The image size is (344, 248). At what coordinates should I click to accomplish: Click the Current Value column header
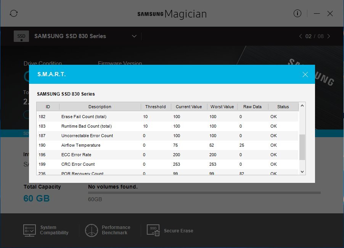(189, 107)
